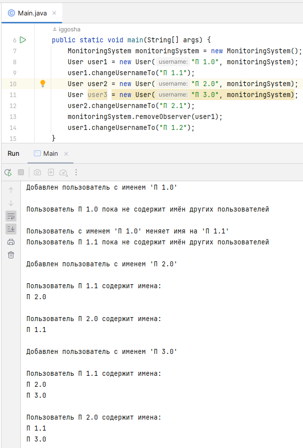Open more actions three-dot menu
303x448 pixels.
coord(76,172)
